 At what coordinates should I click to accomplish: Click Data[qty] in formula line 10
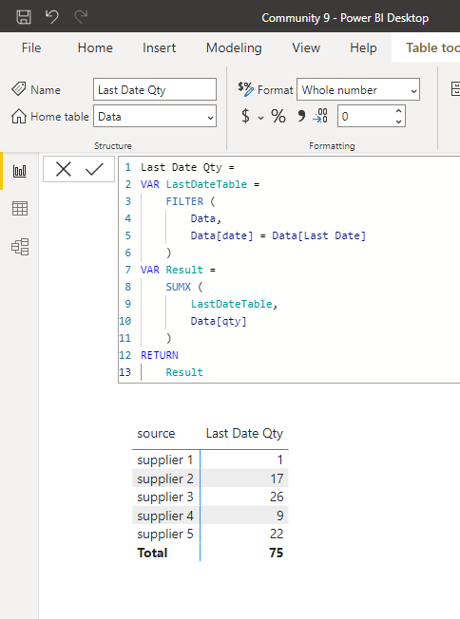pos(219,321)
